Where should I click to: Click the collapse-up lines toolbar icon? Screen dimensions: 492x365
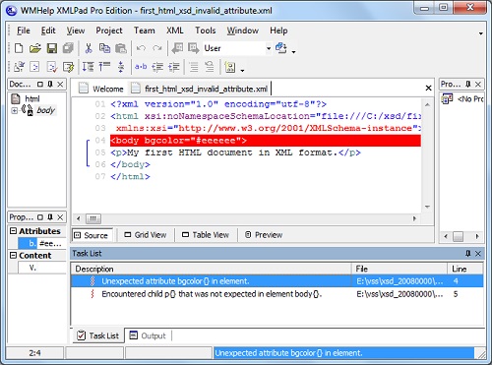click(x=104, y=66)
